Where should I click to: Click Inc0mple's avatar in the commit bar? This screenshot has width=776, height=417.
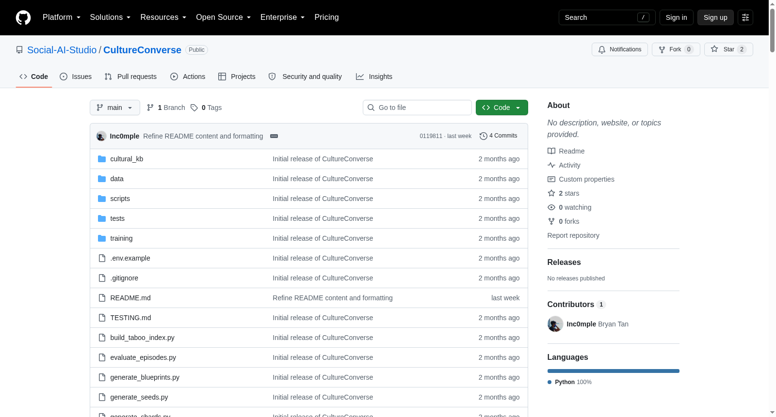(x=101, y=136)
